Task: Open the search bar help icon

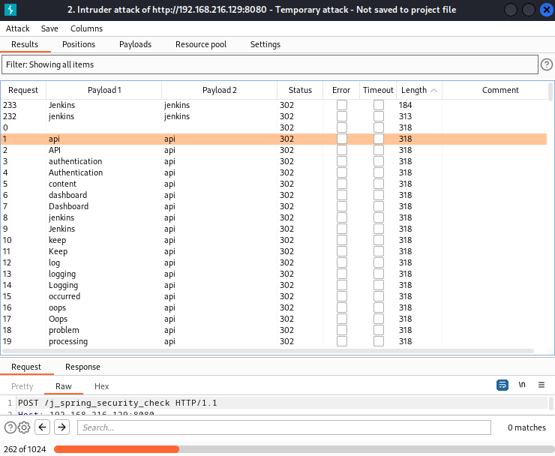Action: tap(10, 427)
